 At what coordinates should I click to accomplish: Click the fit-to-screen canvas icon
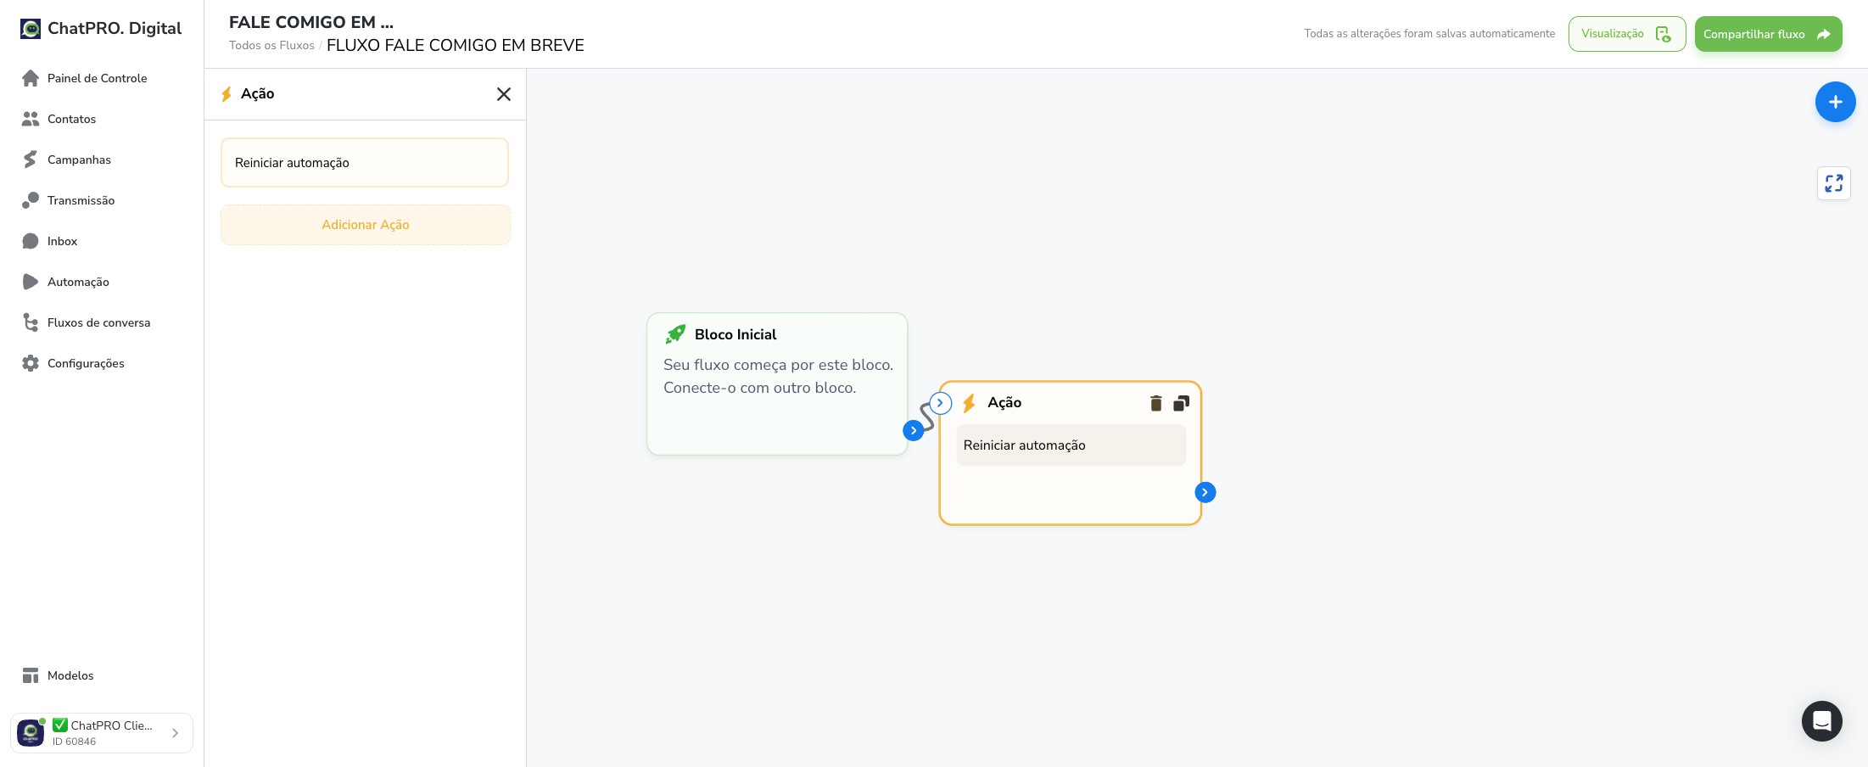click(1834, 183)
